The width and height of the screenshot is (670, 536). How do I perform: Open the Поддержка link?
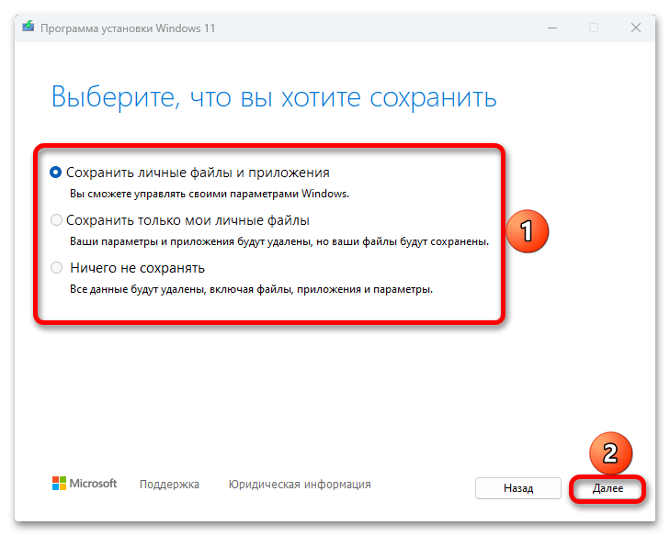pyautogui.click(x=169, y=485)
